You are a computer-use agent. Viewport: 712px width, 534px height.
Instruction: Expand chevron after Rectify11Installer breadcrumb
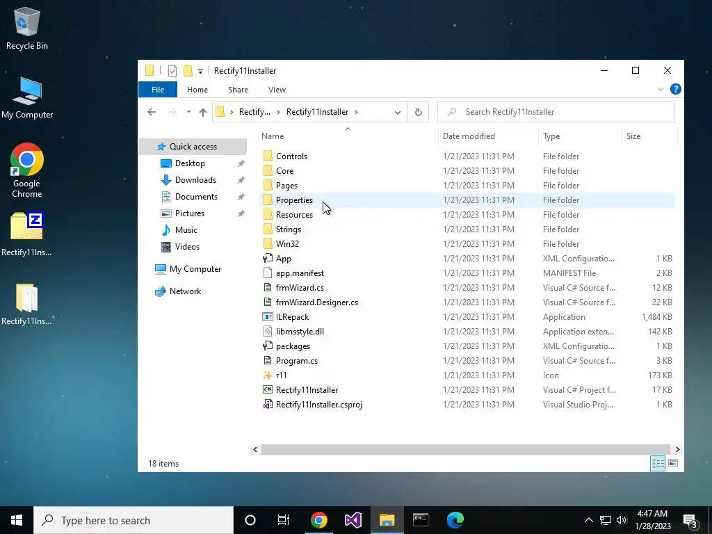(x=356, y=112)
